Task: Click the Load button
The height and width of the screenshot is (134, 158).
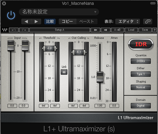Action: [x=131, y=30]
